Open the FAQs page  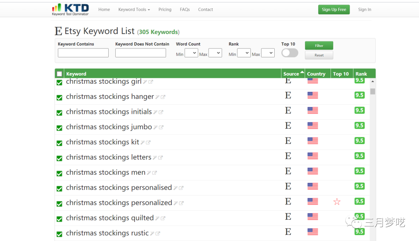tap(185, 9)
